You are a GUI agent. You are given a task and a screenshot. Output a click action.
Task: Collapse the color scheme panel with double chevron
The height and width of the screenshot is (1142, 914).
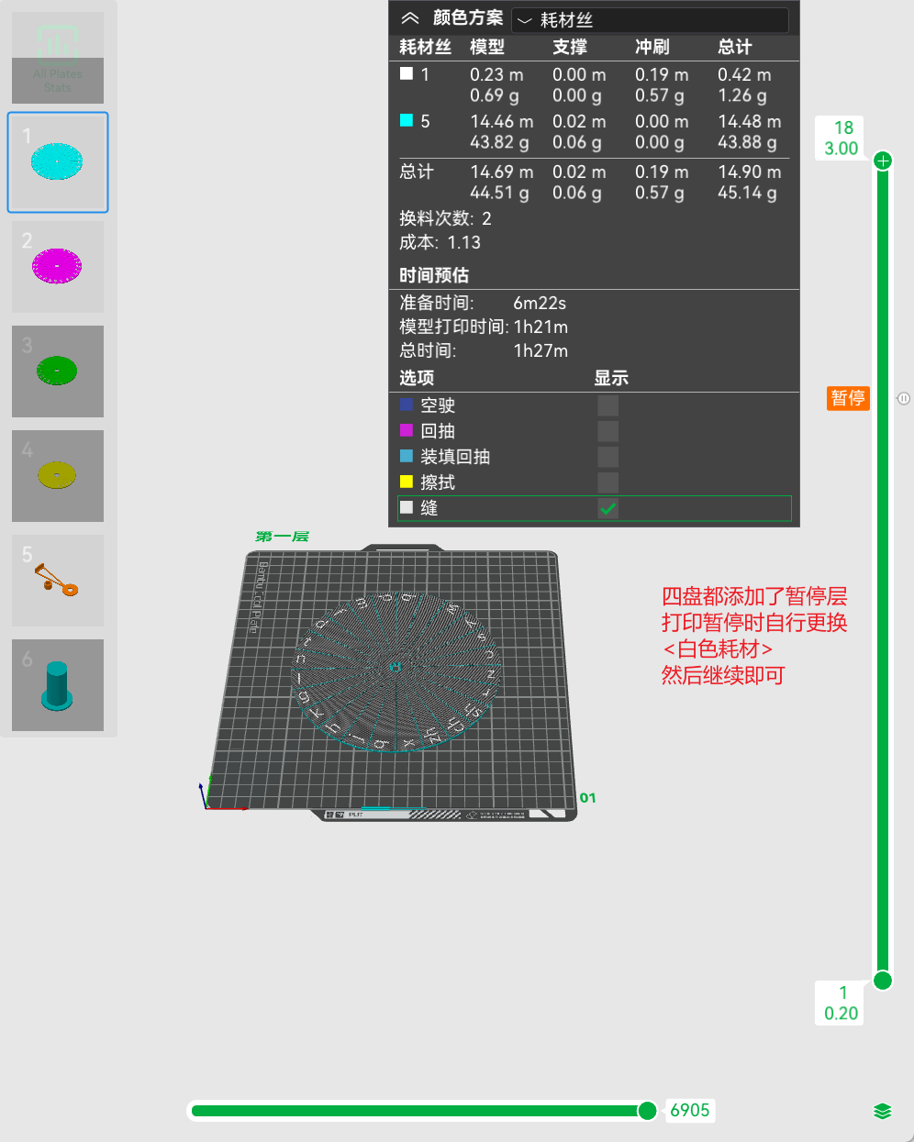[410, 18]
